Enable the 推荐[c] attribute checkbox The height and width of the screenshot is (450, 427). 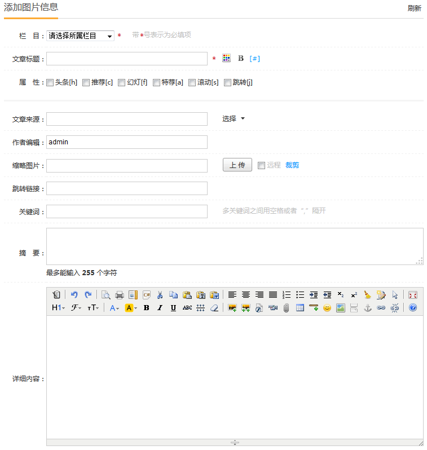pyautogui.click(x=86, y=82)
